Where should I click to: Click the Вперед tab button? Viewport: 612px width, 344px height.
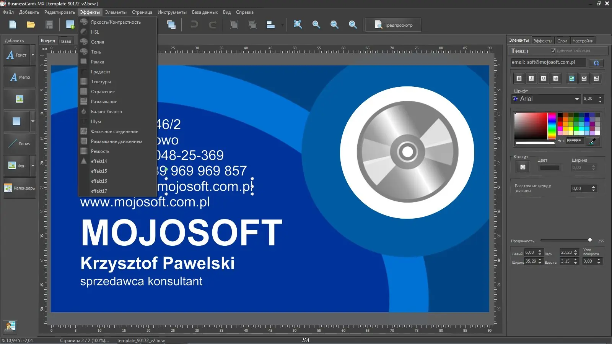click(x=48, y=41)
